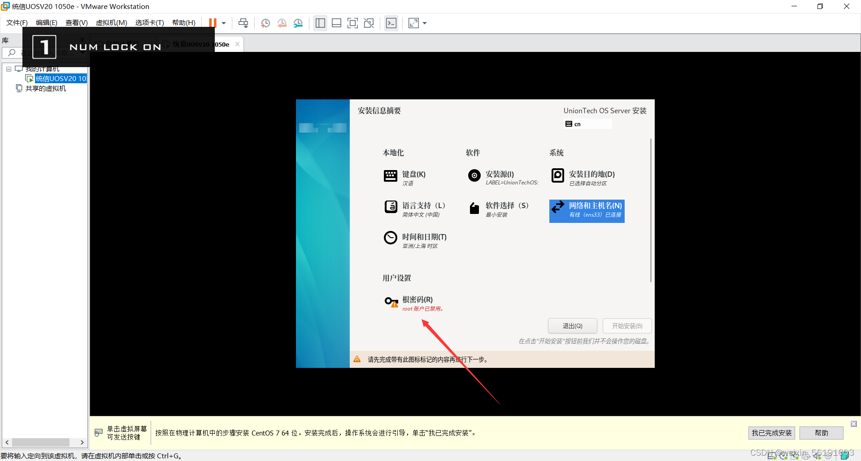
Task: Open 软件选择(S) software selection
Action: (x=498, y=209)
